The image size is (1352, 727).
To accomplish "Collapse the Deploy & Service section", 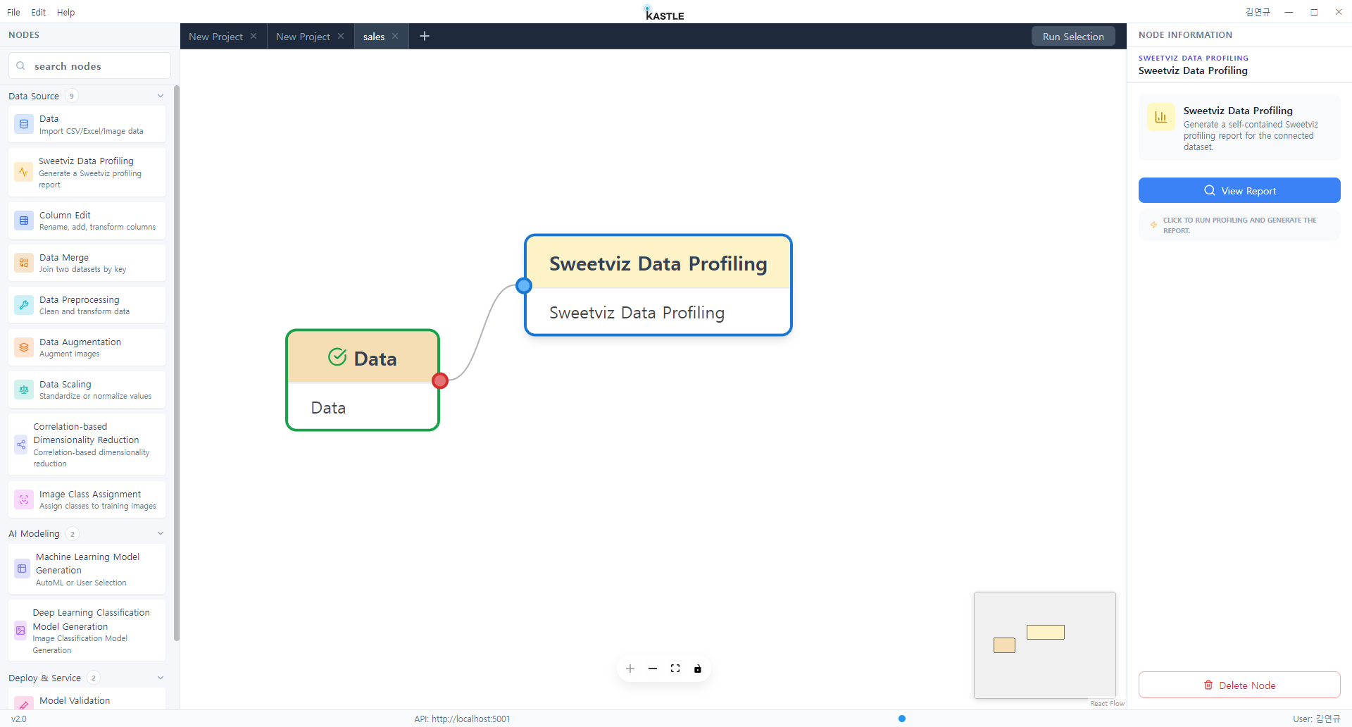I will coord(161,678).
